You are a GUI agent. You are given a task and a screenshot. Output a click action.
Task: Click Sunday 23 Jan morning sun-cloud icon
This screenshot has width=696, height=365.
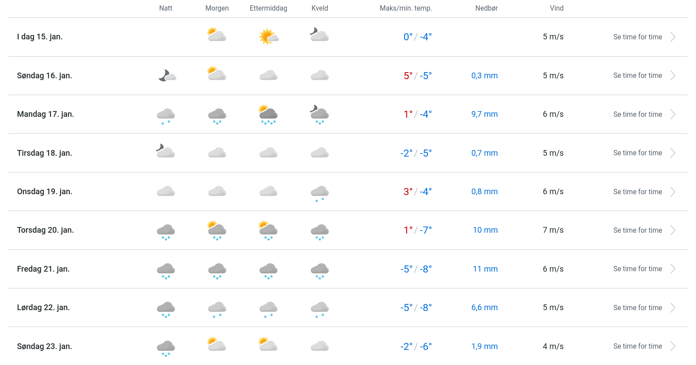coord(217,345)
